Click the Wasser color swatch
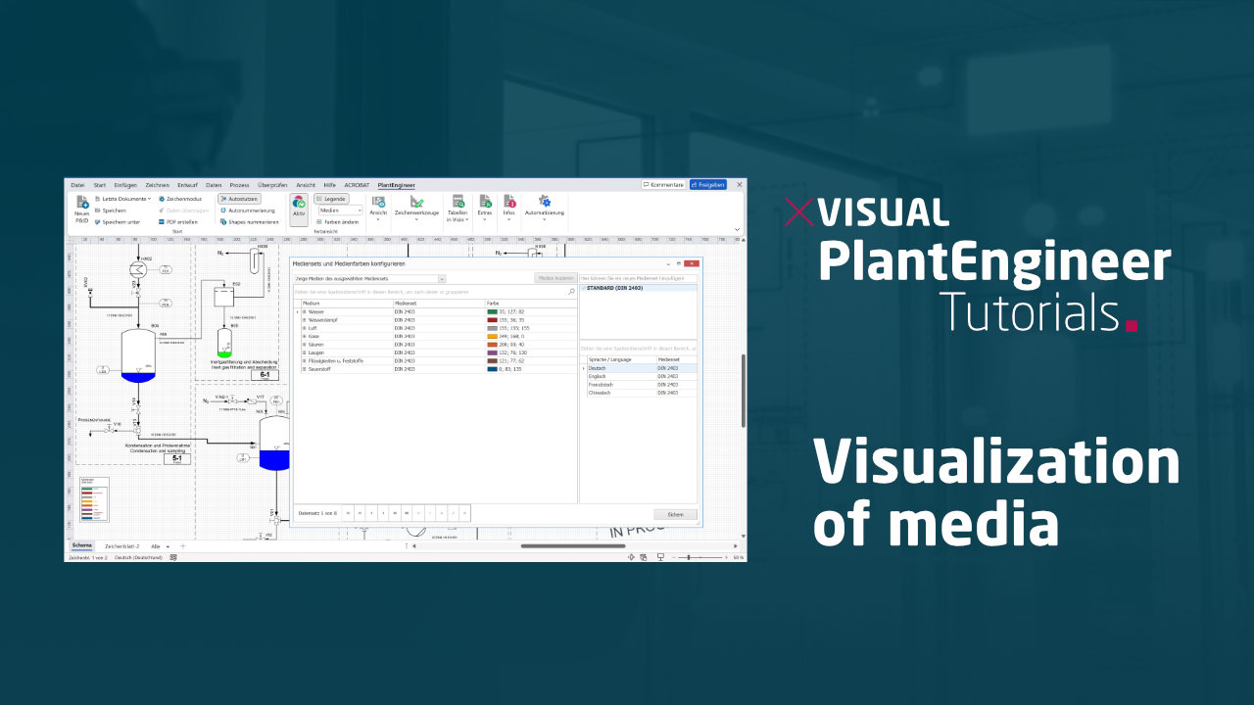Image resolution: width=1254 pixels, height=705 pixels. click(492, 311)
